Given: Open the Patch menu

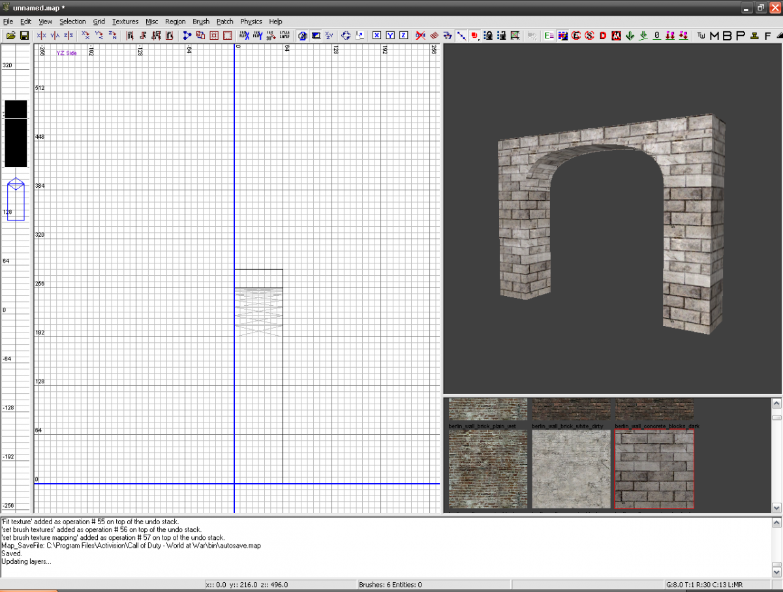Looking at the screenshot, I should coord(224,22).
